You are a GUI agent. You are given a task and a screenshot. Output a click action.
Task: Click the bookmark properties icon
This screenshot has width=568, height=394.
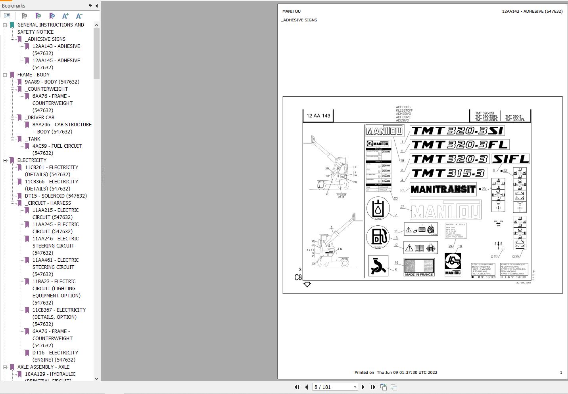coord(52,16)
